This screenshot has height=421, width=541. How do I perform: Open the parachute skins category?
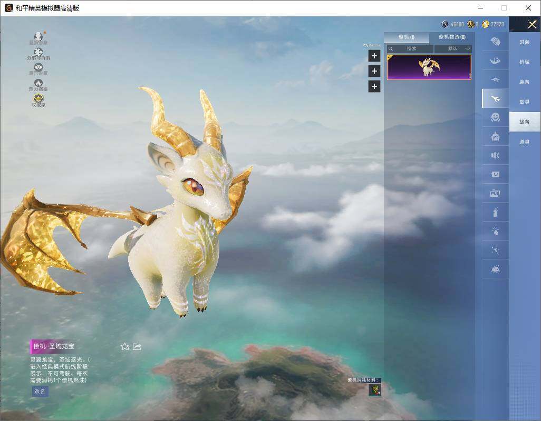495,42
